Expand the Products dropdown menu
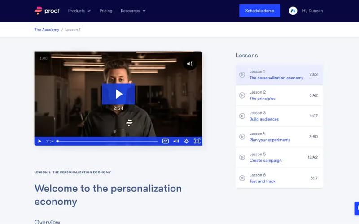The height and width of the screenshot is (224, 359). (79, 11)
